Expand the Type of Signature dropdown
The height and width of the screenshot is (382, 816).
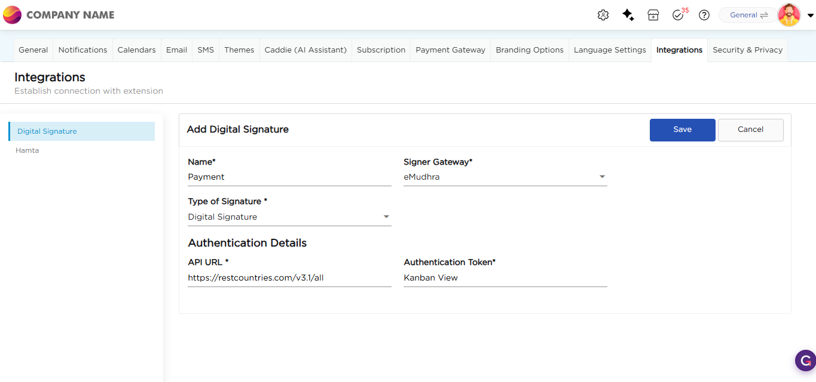pyautogui.click(x=386, y=217)
